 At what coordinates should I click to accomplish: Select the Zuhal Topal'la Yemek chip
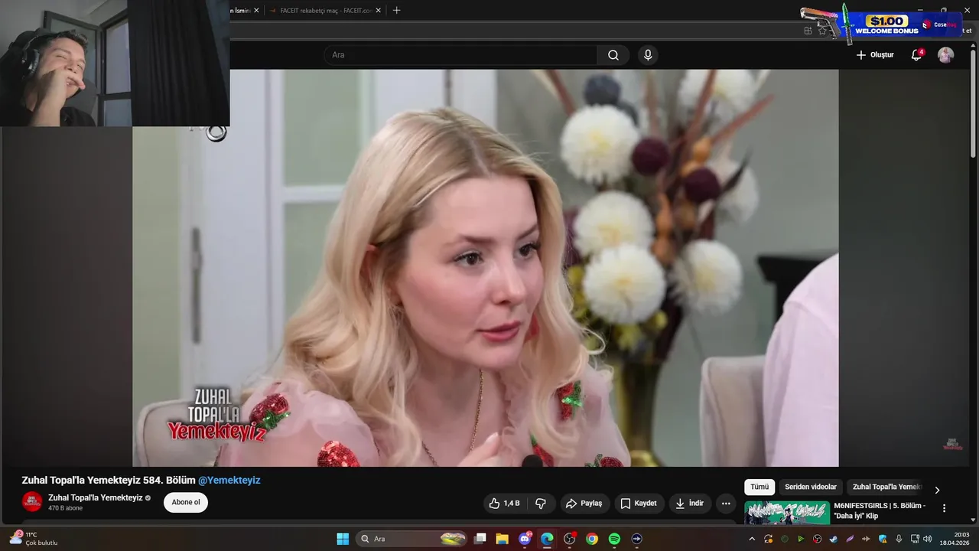(887, 487)
